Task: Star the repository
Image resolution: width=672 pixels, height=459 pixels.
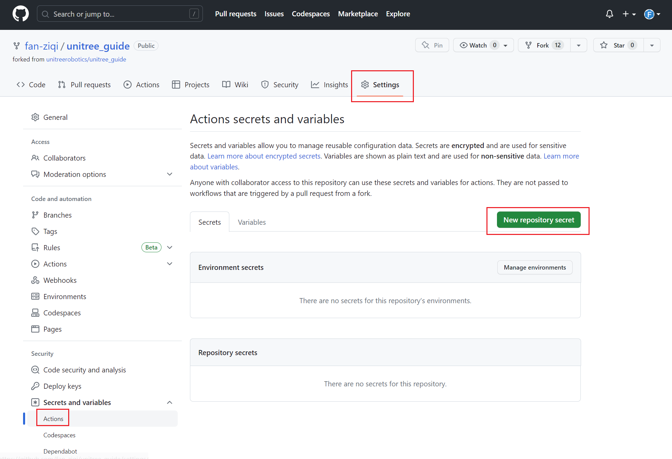Action: coord(618,45)
